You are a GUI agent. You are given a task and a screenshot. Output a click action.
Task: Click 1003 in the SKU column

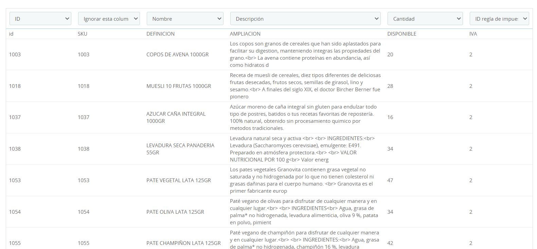click(84, 55)
